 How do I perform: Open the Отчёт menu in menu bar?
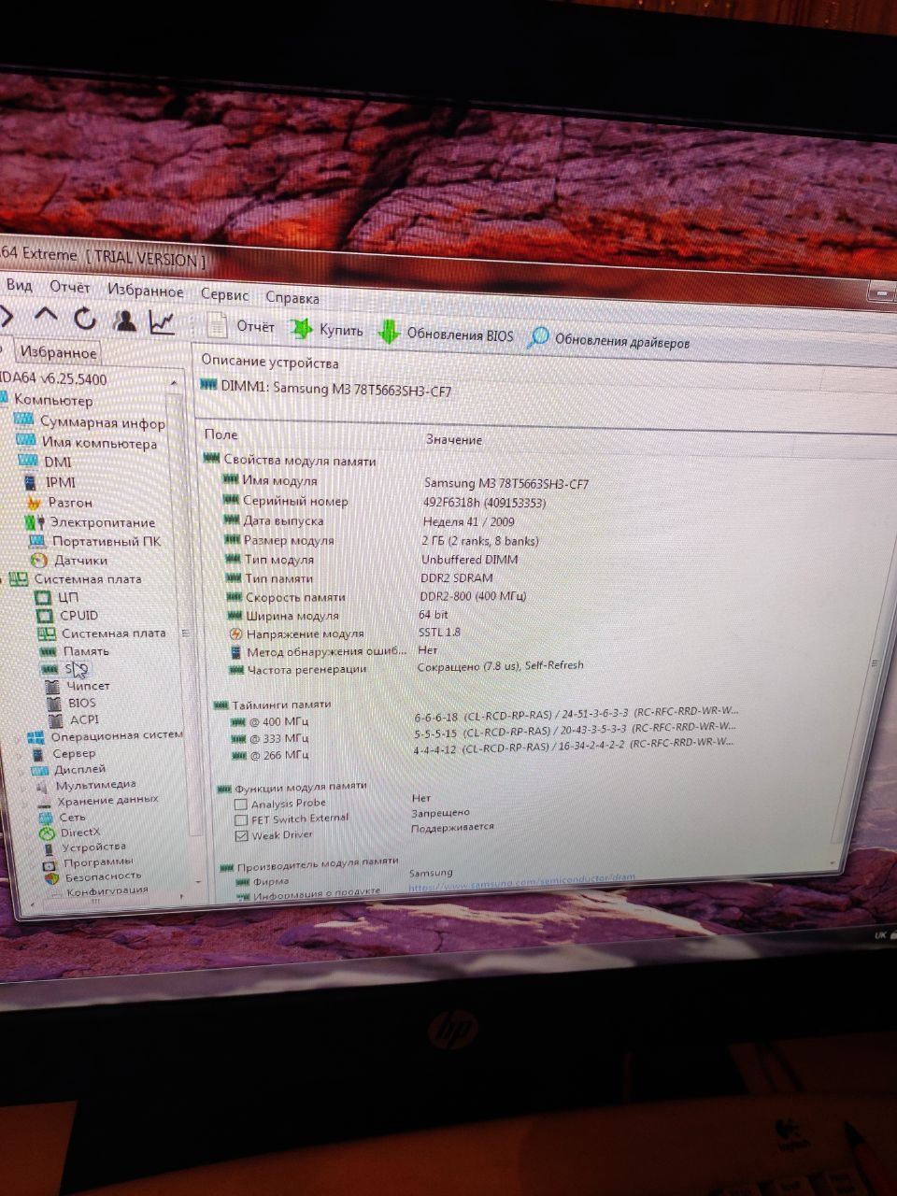coord(70,287)
